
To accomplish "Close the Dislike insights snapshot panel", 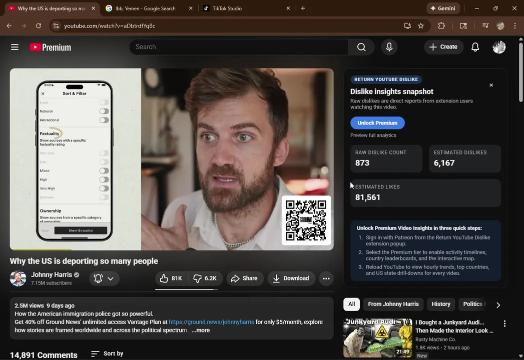I will tap(491, 85).
